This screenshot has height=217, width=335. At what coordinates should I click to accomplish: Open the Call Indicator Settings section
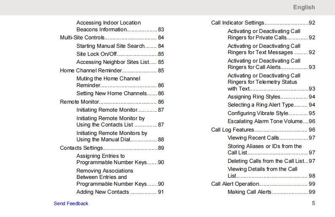point(237,23)
